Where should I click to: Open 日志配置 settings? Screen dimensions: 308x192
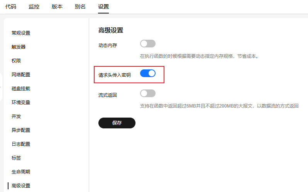[21, 144]
